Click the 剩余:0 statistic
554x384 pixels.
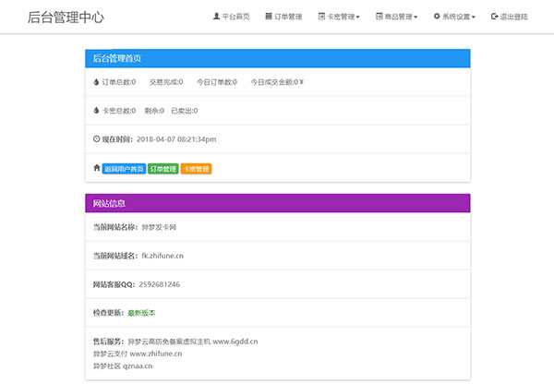[x=154, y=111]
